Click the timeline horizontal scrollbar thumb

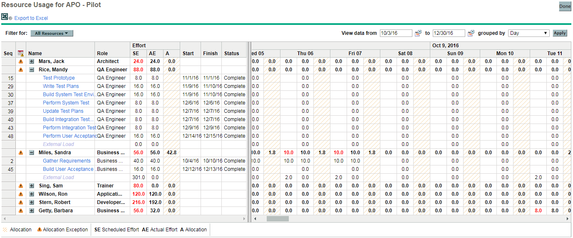[278, 219]
